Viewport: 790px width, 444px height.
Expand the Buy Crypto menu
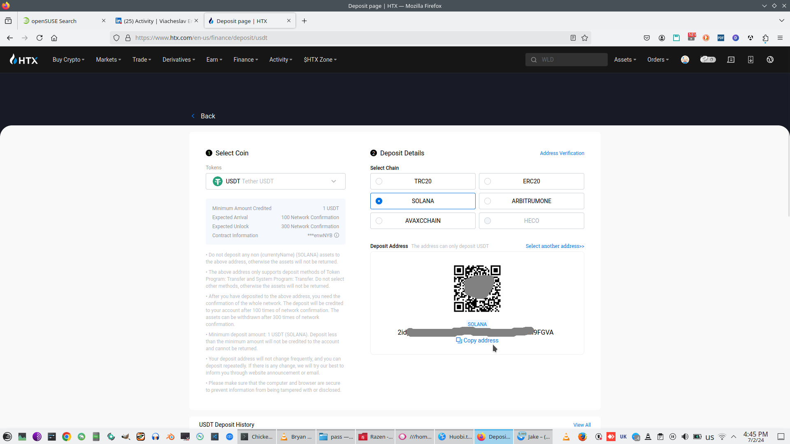click(68, 60)
